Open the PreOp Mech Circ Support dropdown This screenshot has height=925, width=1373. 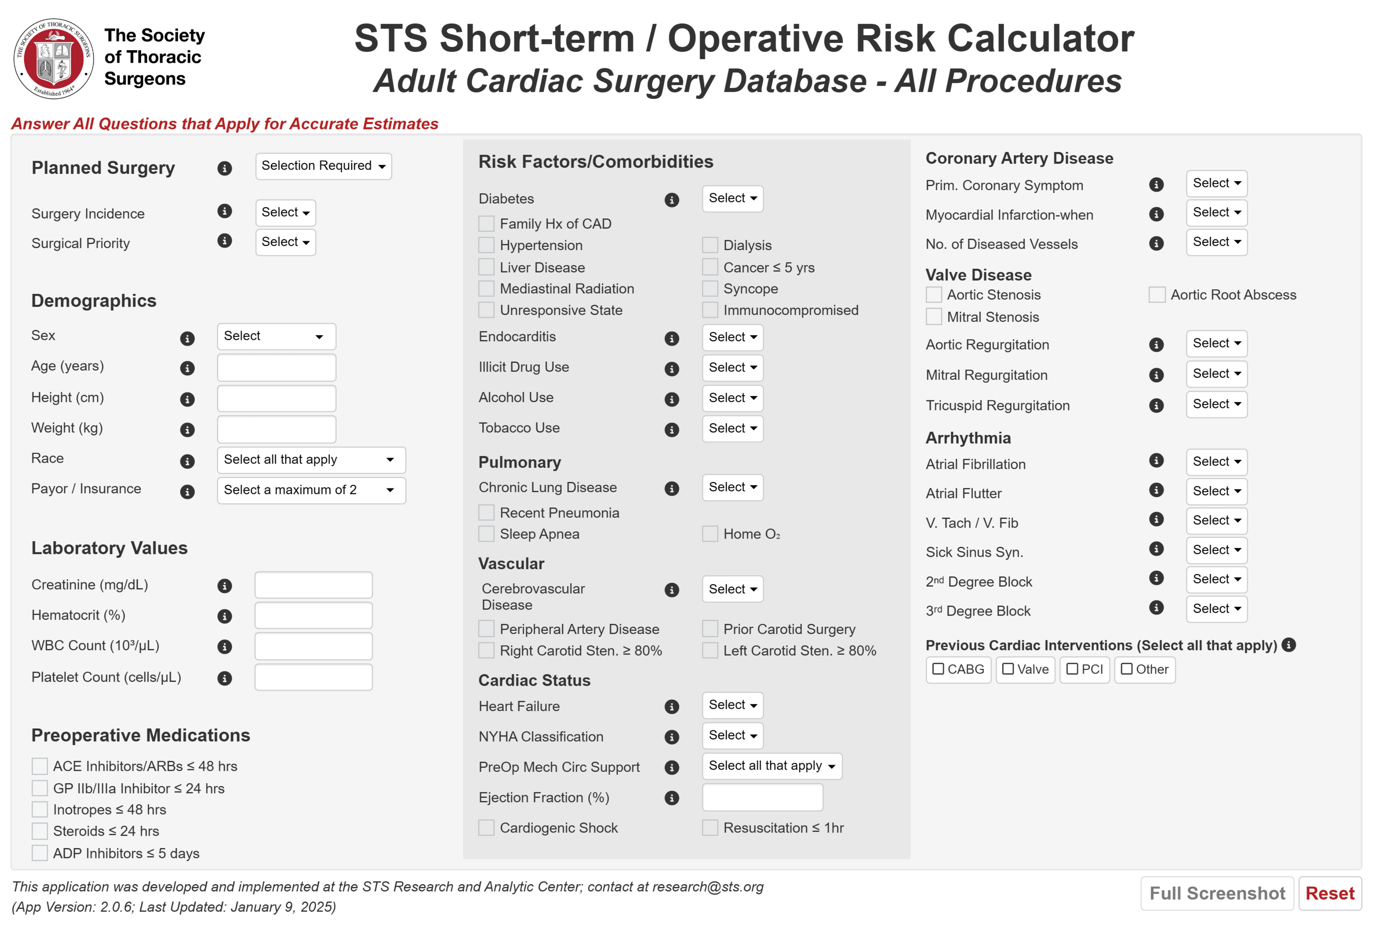tap(772, 766)
